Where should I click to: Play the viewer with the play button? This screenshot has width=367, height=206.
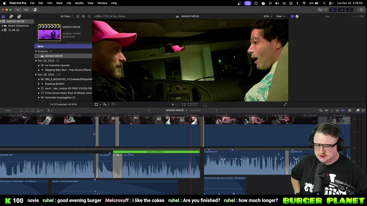pyautogui.click(x=173, y=105)
